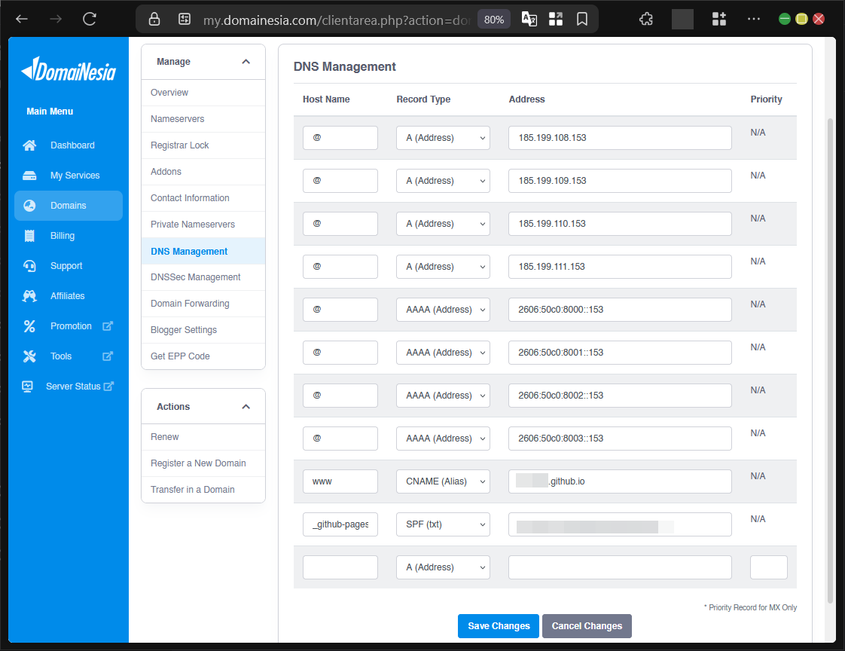Open the Domain Forwarding menu item
Viewport: 845px width, 651px height.
click(x=190, y=303)
